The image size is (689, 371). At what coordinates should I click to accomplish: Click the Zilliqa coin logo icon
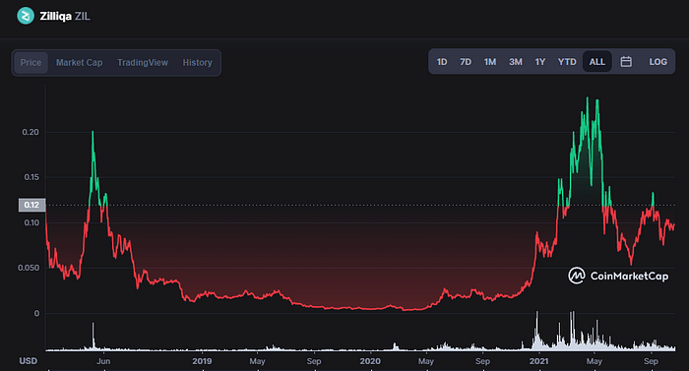pos(26,16)
